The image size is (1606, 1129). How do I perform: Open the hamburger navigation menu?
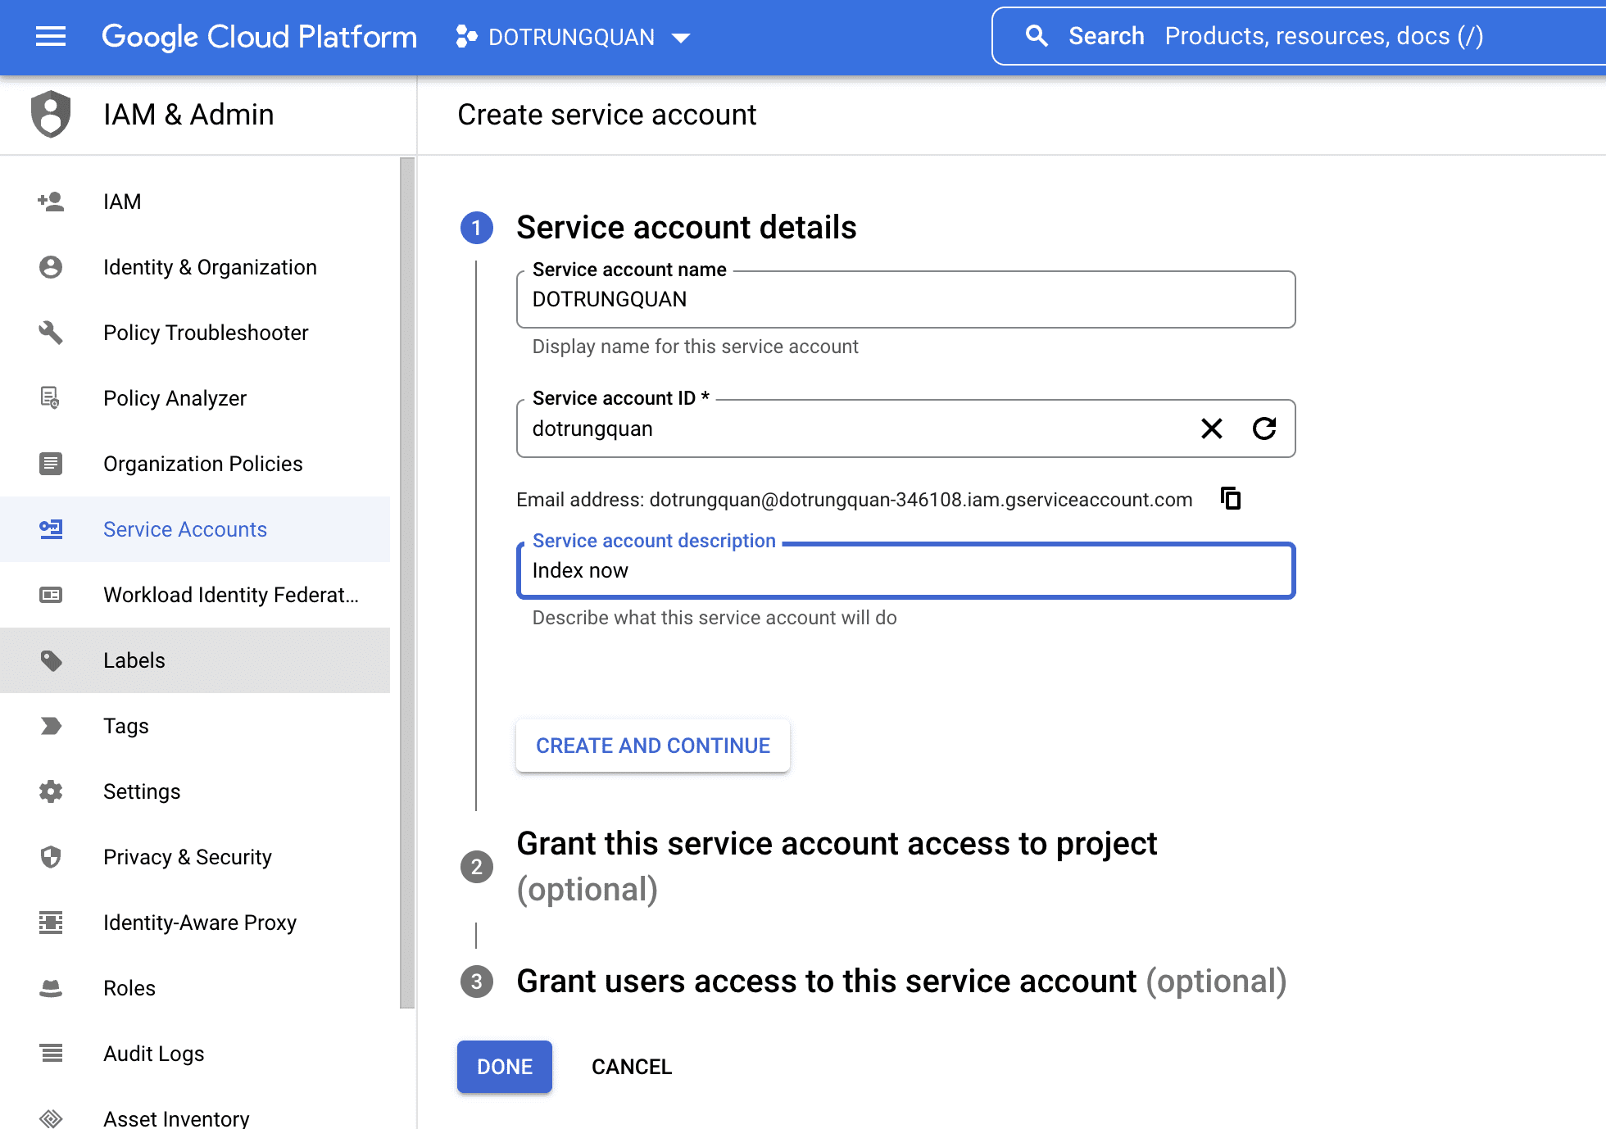[51, 36]
